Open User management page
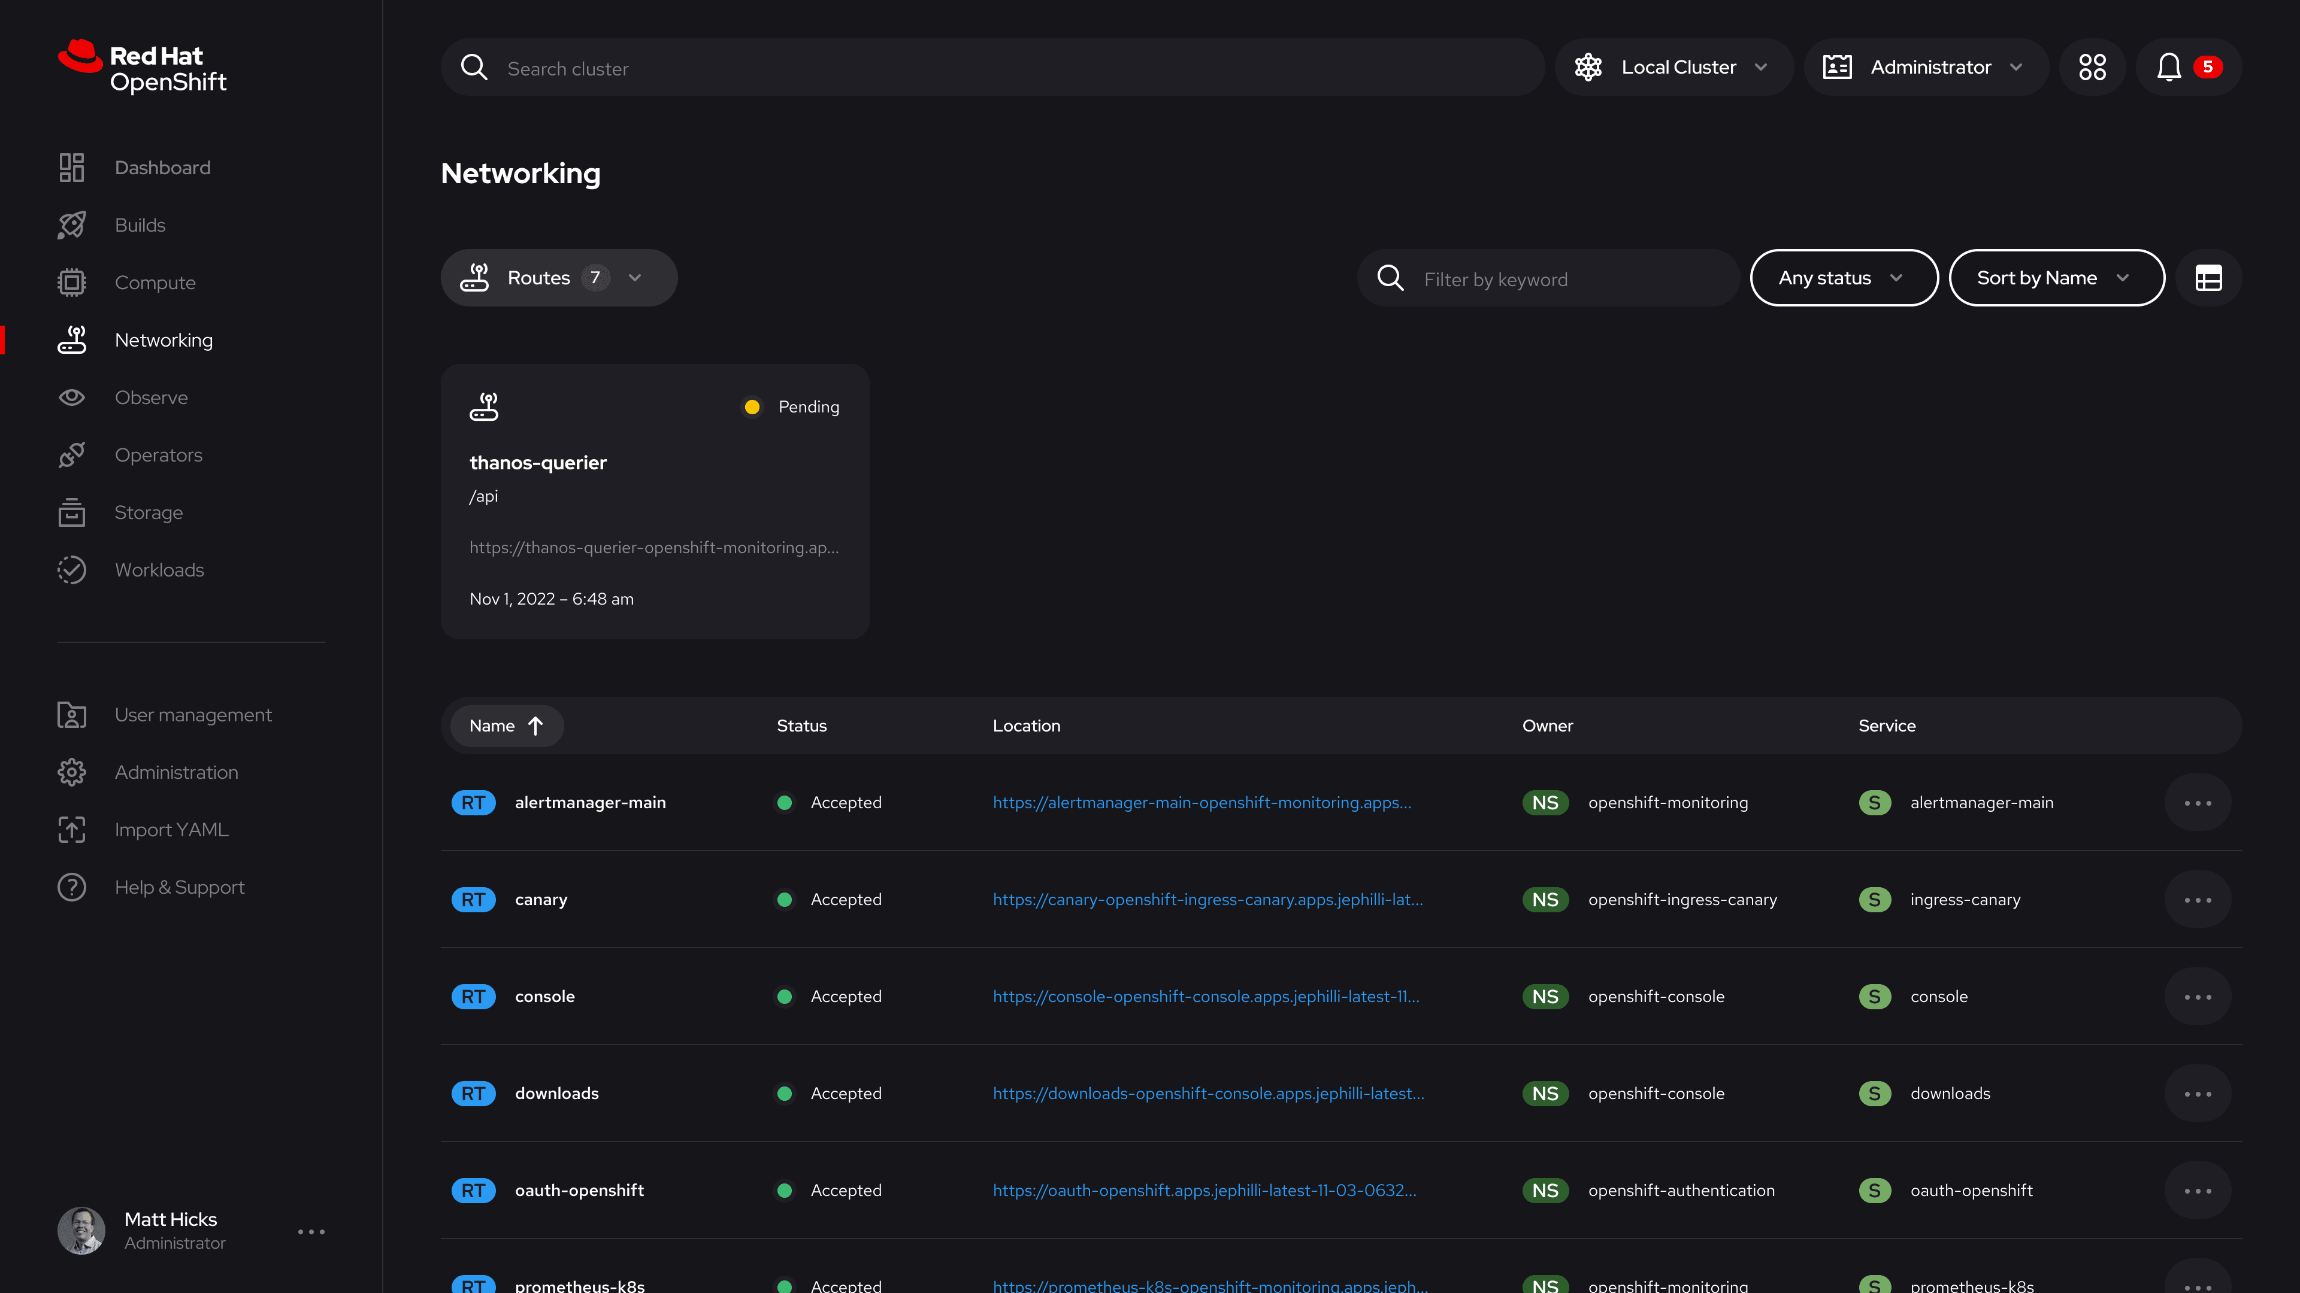The image size is (2300, 1293). [193, 715]
